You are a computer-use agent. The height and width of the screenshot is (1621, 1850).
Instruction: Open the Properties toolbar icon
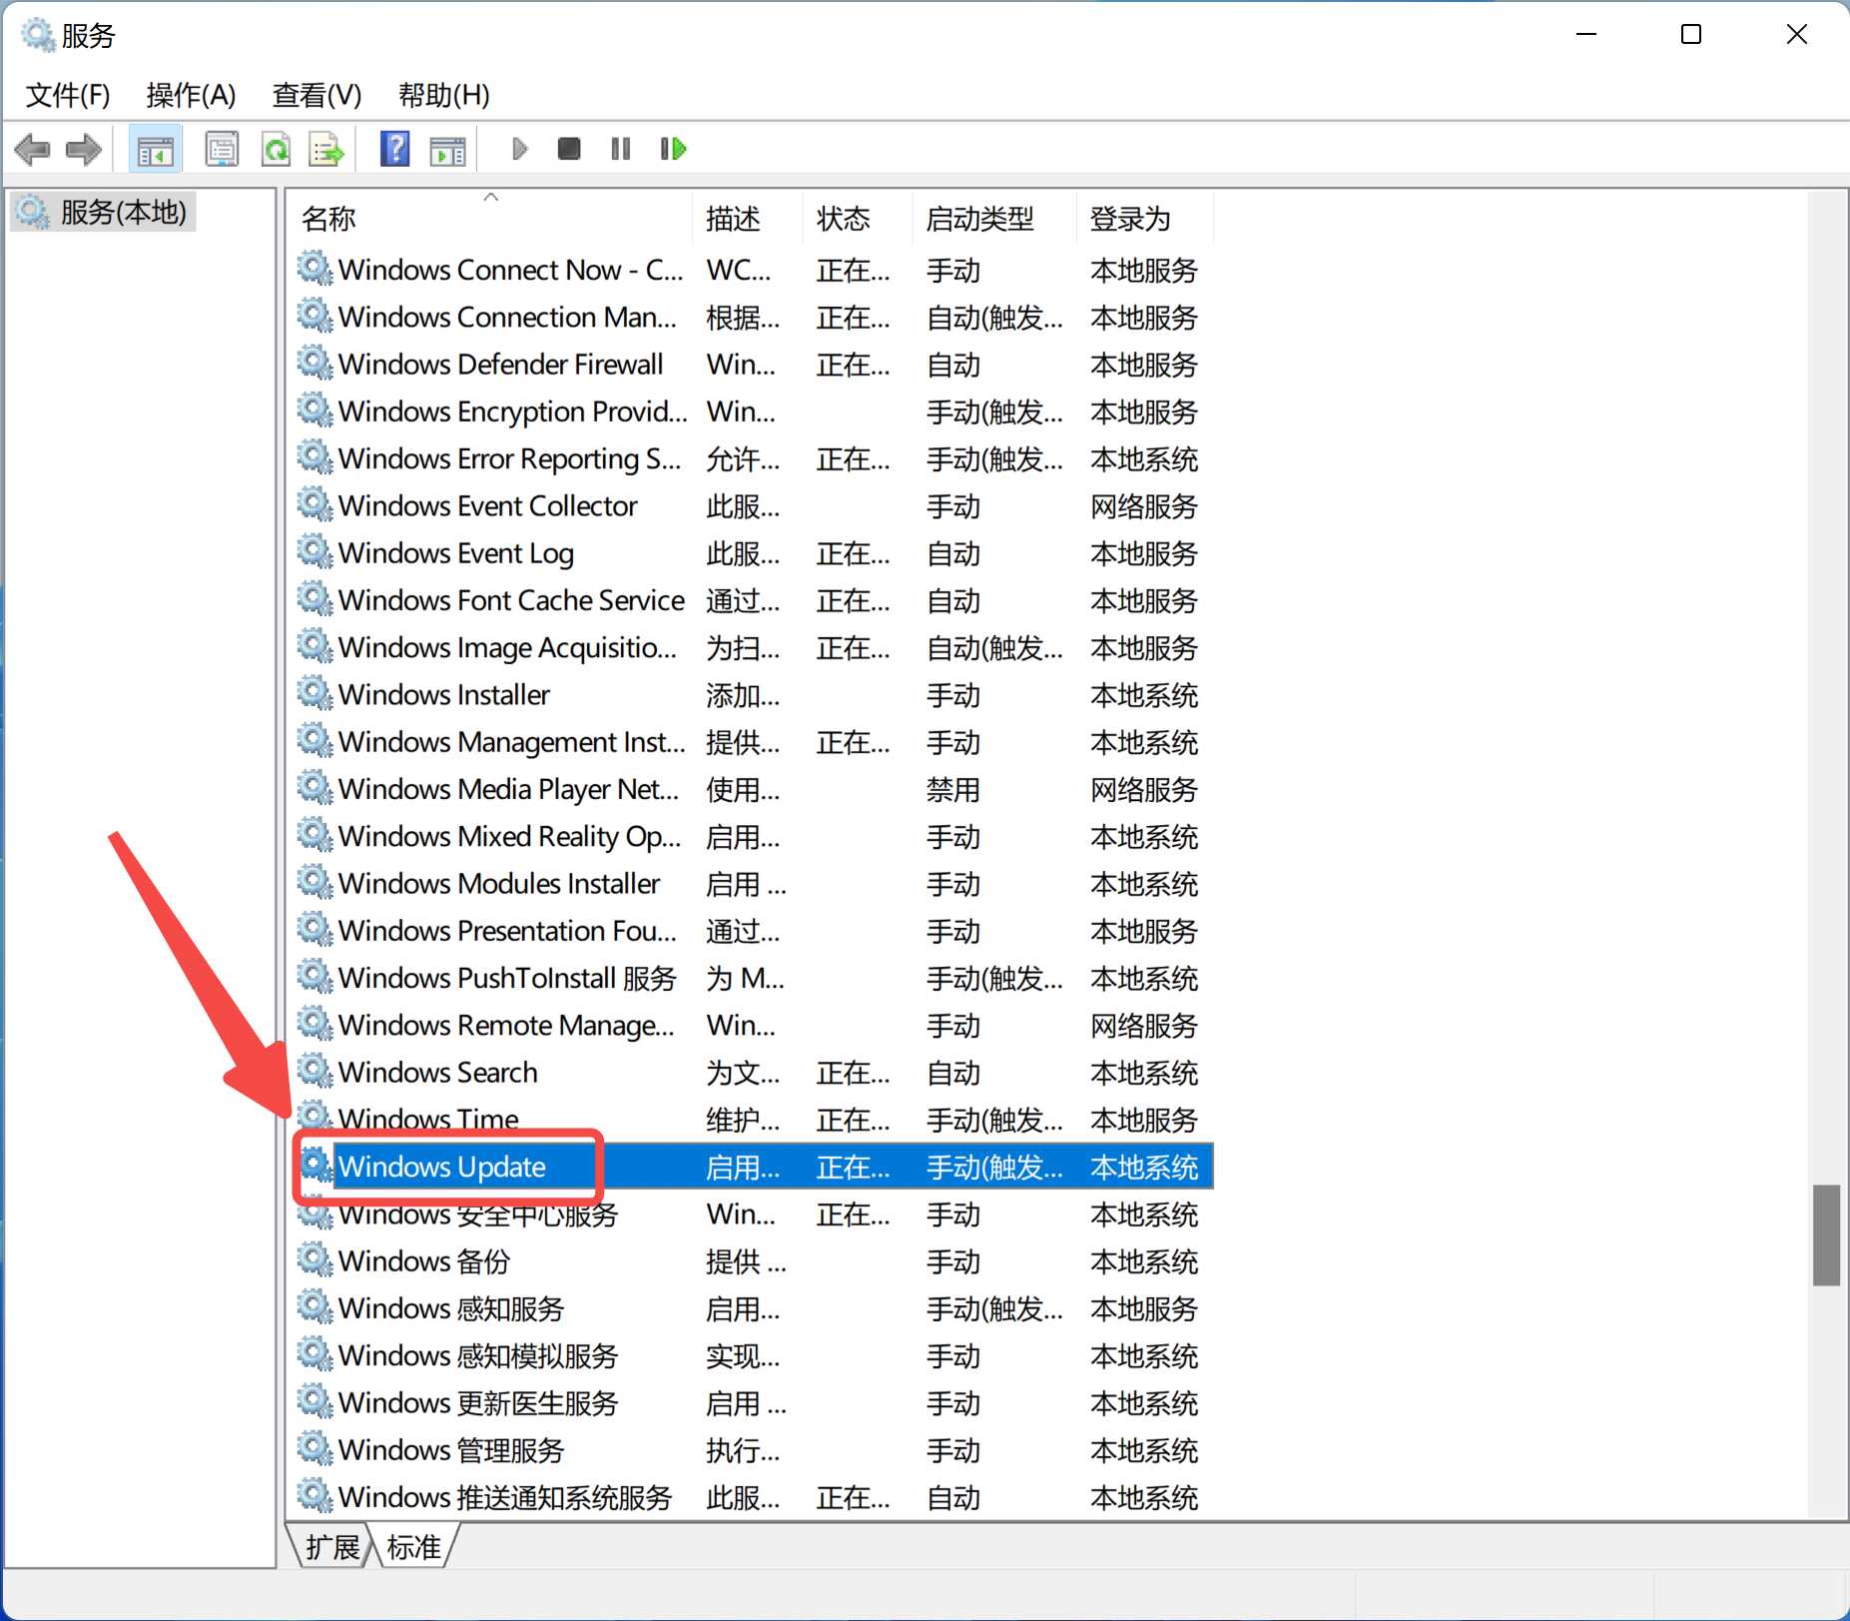(x=222, y=150)
